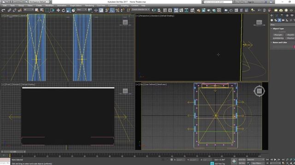This screenshot has height=165, width=295.
Task: Click the Render Production teapot icon
Action: (x=209, y=10)
